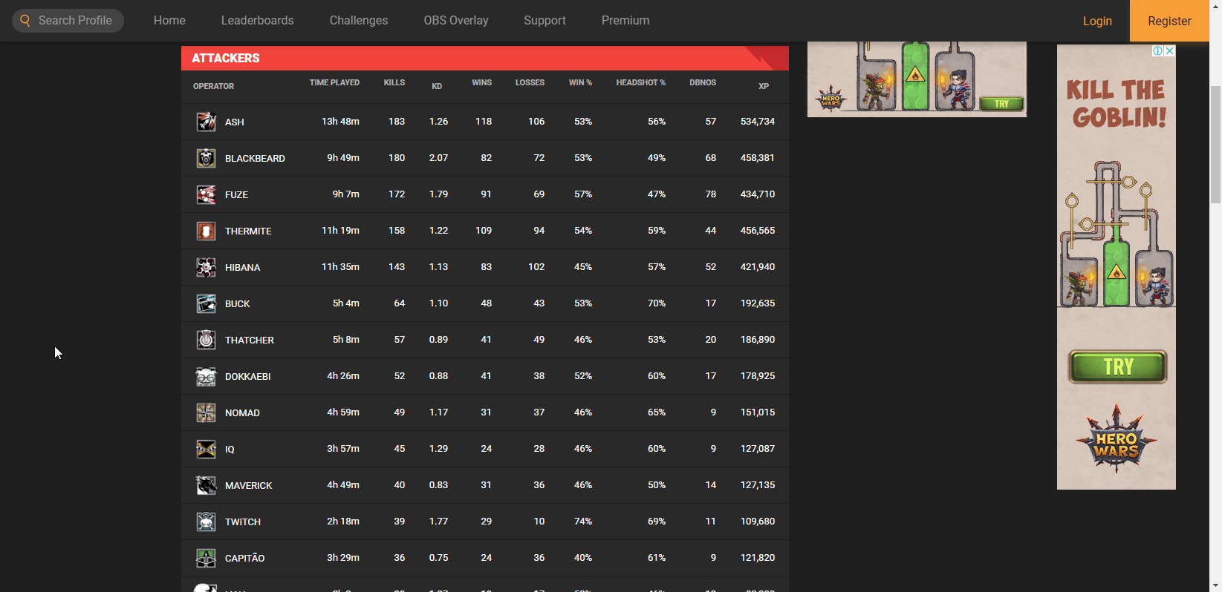The height and width of the screenshot is (592, 1222).
Task: Focus the Search Profile field
Action: pyautogui.click(x=74, y=21)
